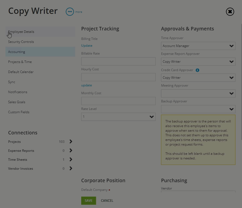The width and height of the screenshot is (242, 208).
Task: Expand the Credit Card Approver dropdown
Action: (198, 78)
